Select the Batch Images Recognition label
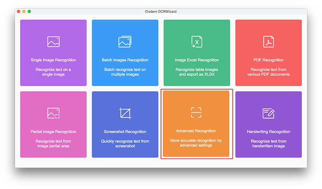322x189 pixels. click(x=125, y=60)
